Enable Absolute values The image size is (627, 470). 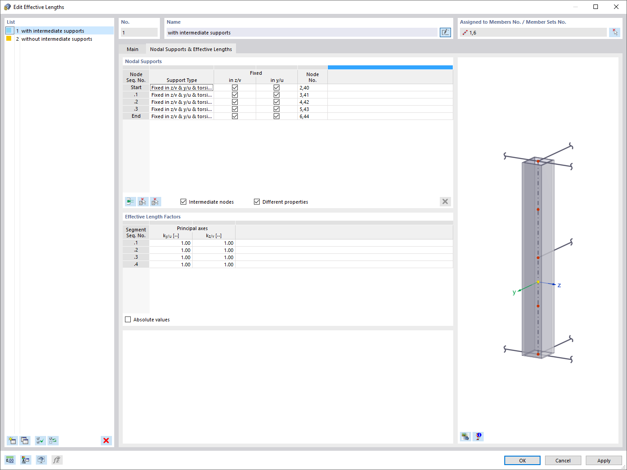coord(128,319)
